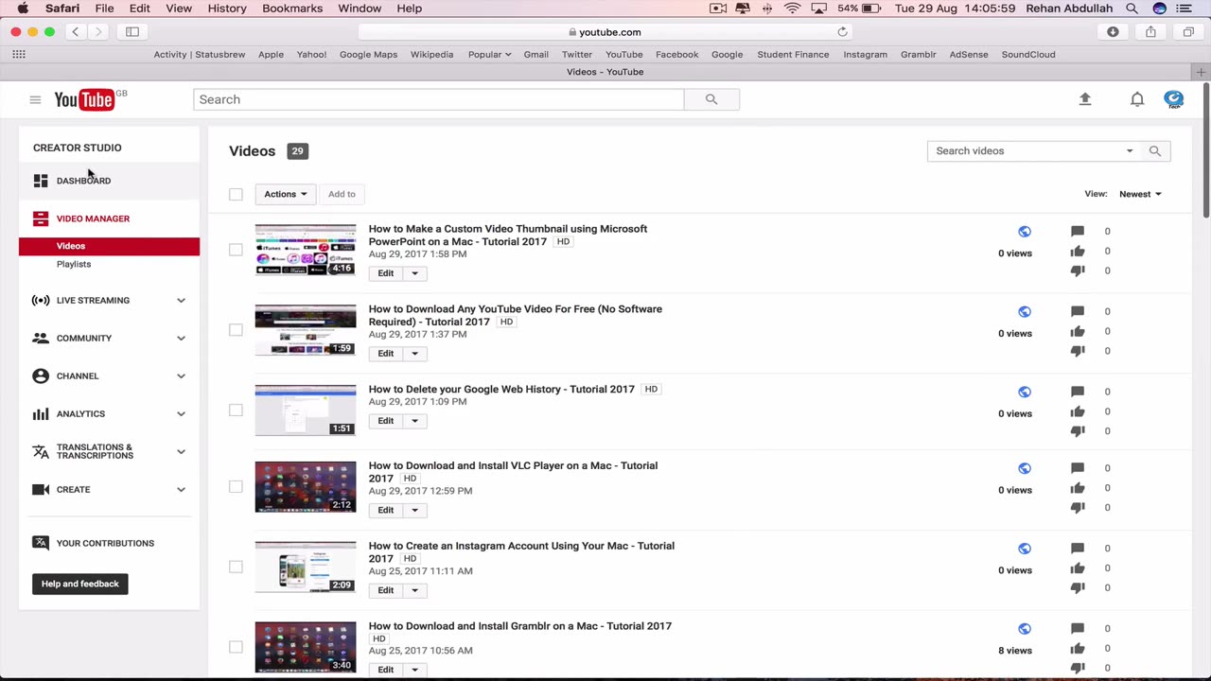Click the Translations & Transcriptions icon
The height and width of the screenshot is (681, 1211).
pyautogui.click(x=41, y=451)
